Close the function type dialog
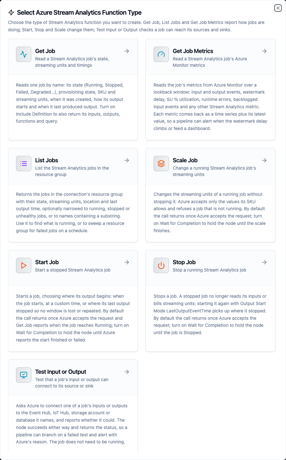This screenshot has width=286, height=460. pyautogui.click(x=278, y=8)
